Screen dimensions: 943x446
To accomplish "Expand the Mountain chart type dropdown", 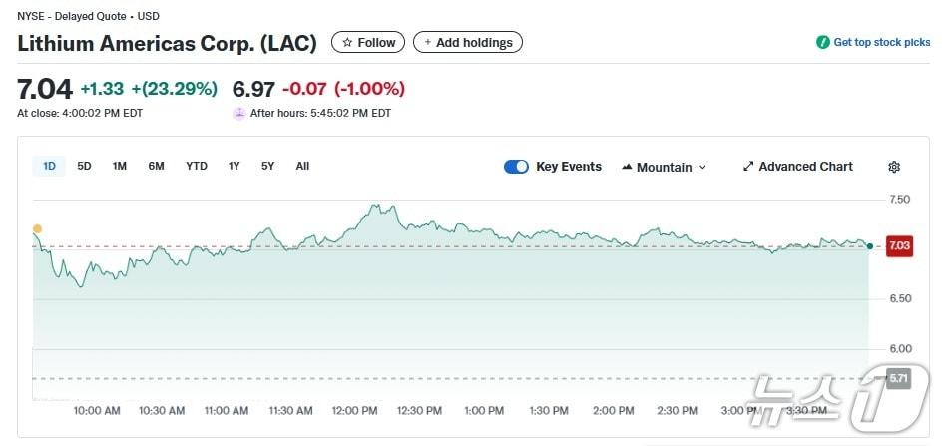I will pyautogui.click(x=702, y=168).
